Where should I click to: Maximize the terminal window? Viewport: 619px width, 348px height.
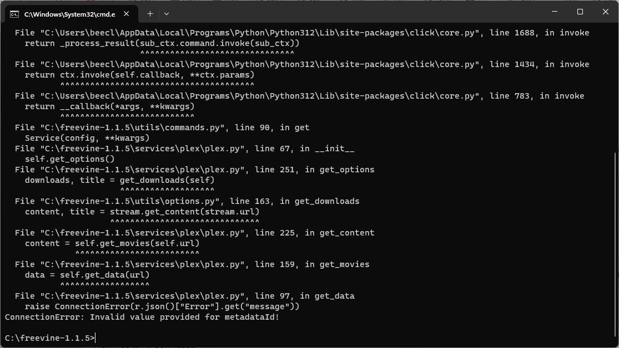point(580,12)
